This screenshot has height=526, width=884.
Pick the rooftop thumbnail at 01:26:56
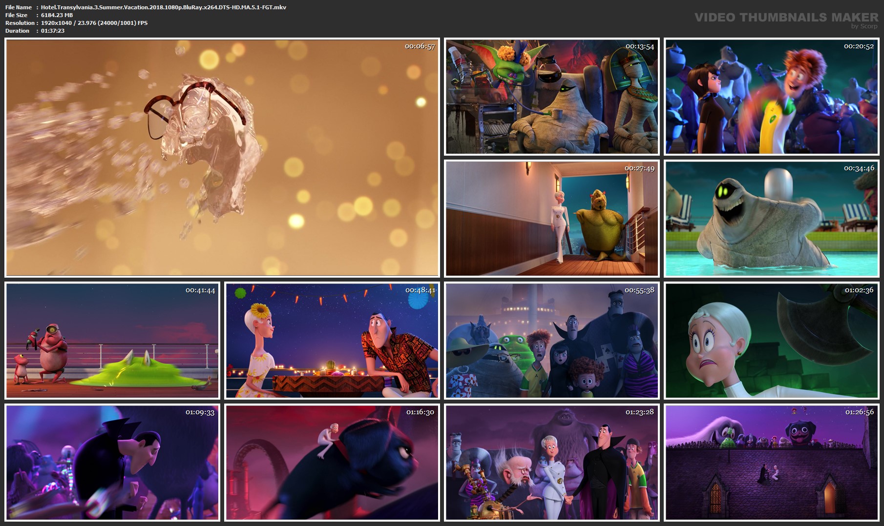pos(772,462)
